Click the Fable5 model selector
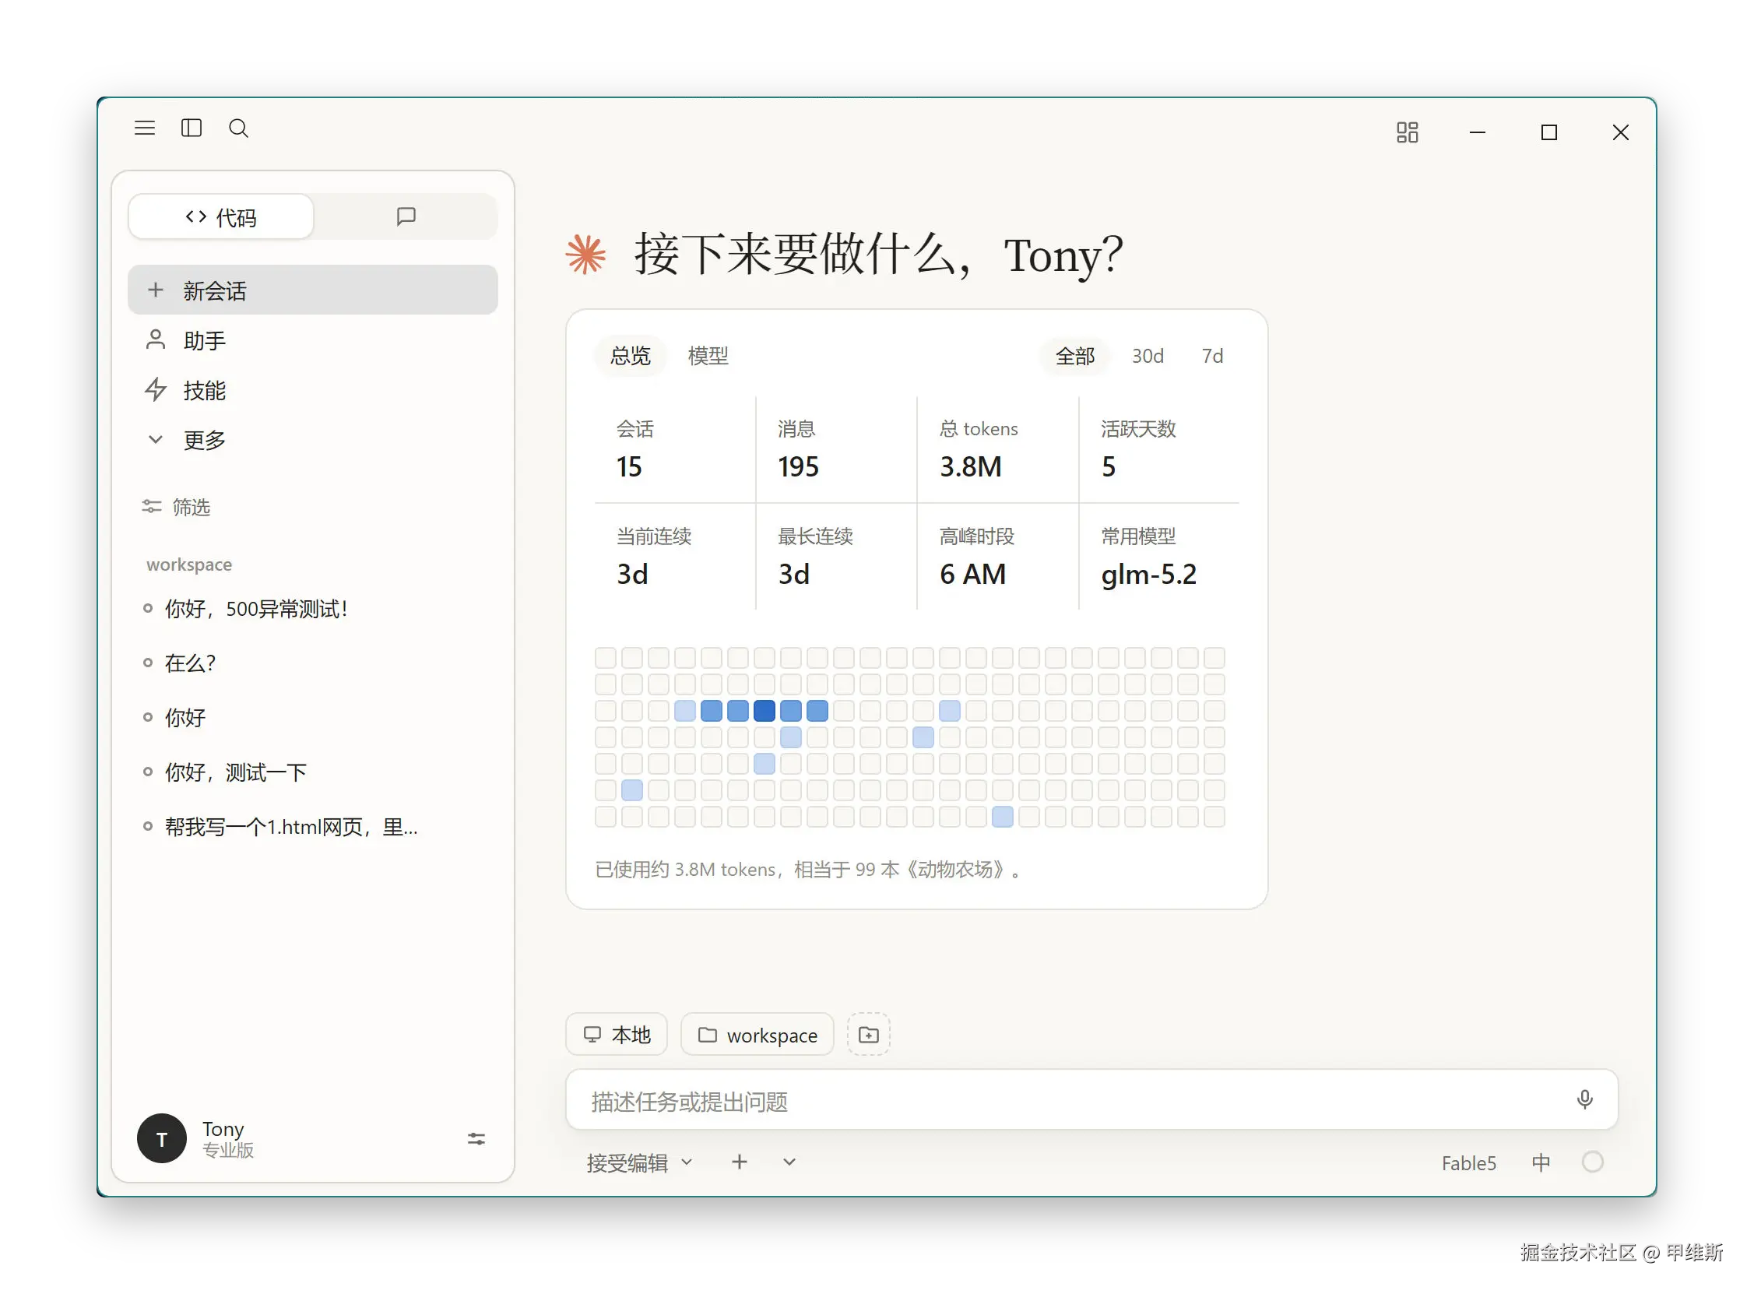Viewport: 1754px width, 1294px height. pyautogui.click(x=1469, y=1164)
